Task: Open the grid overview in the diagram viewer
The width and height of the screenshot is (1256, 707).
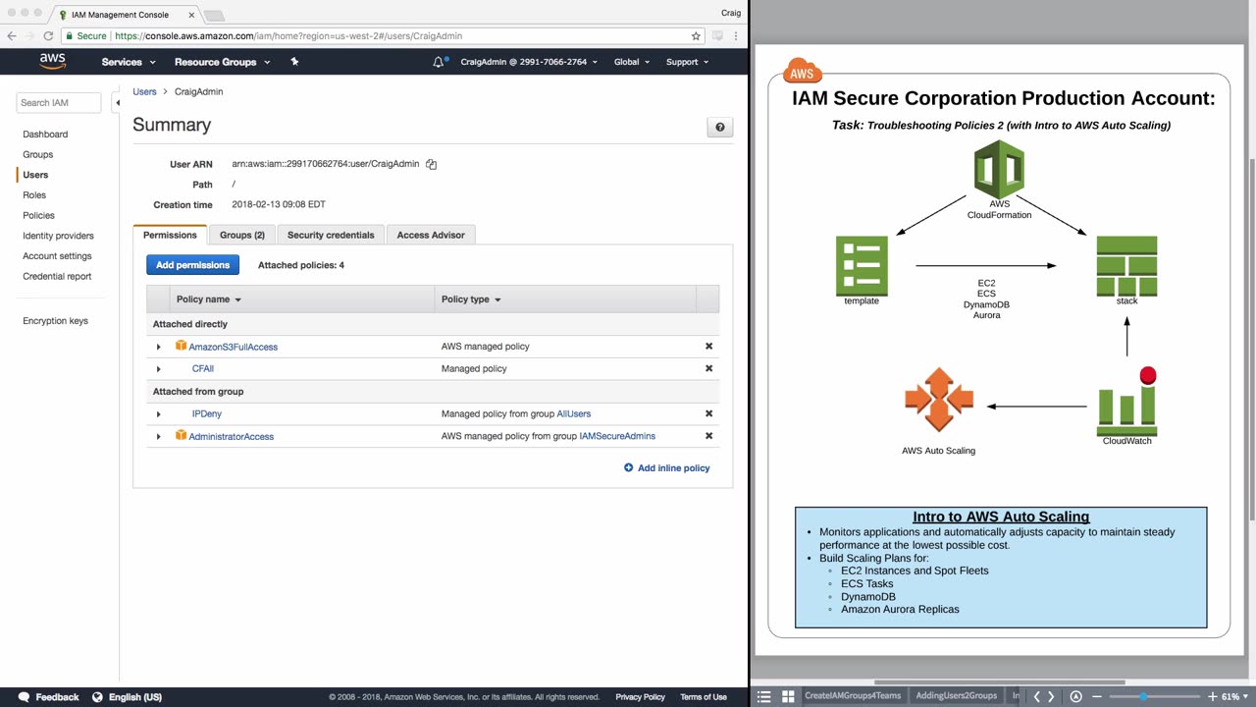Action: 787,696
